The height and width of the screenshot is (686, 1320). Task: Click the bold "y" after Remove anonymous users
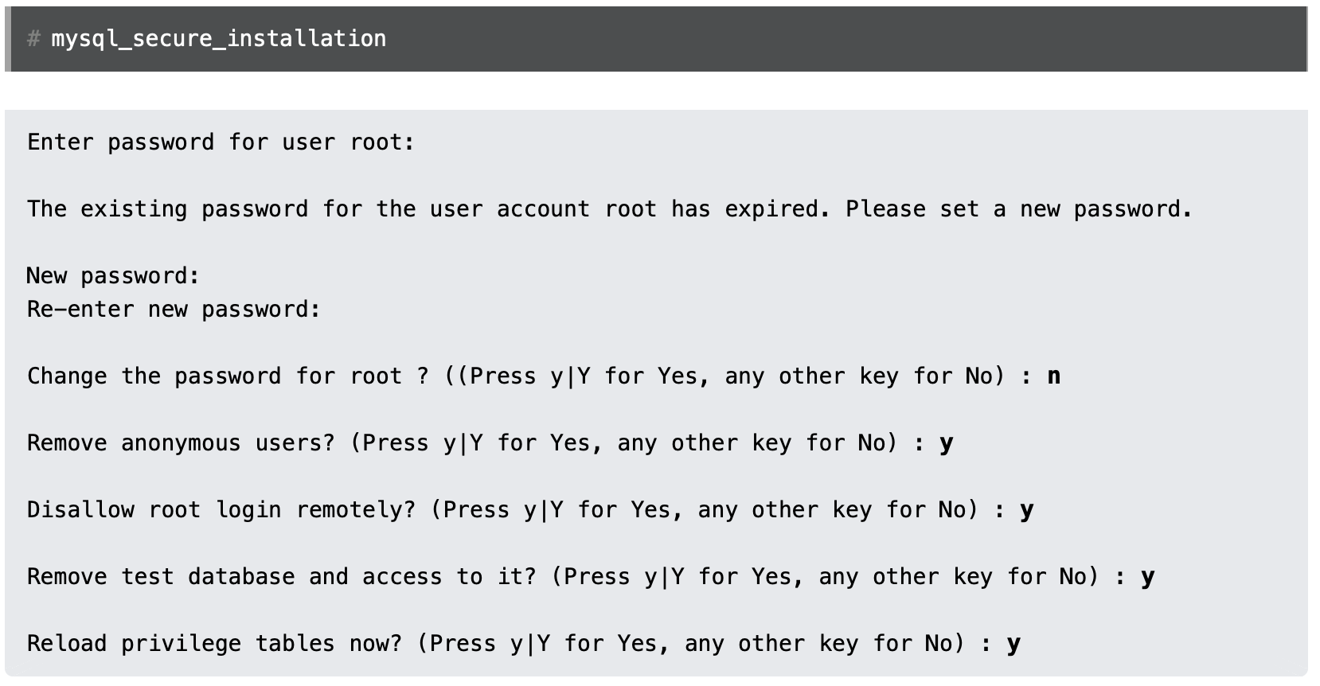tap(946, 443)
